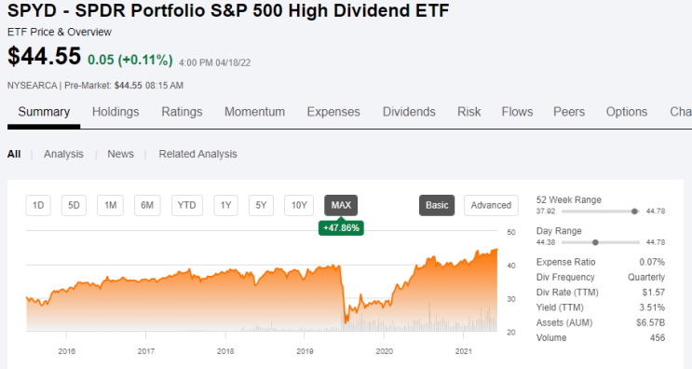Click the 0.05 (+0.11%) price change
This screenshot has height=369, width=692.
click(130, 60)
